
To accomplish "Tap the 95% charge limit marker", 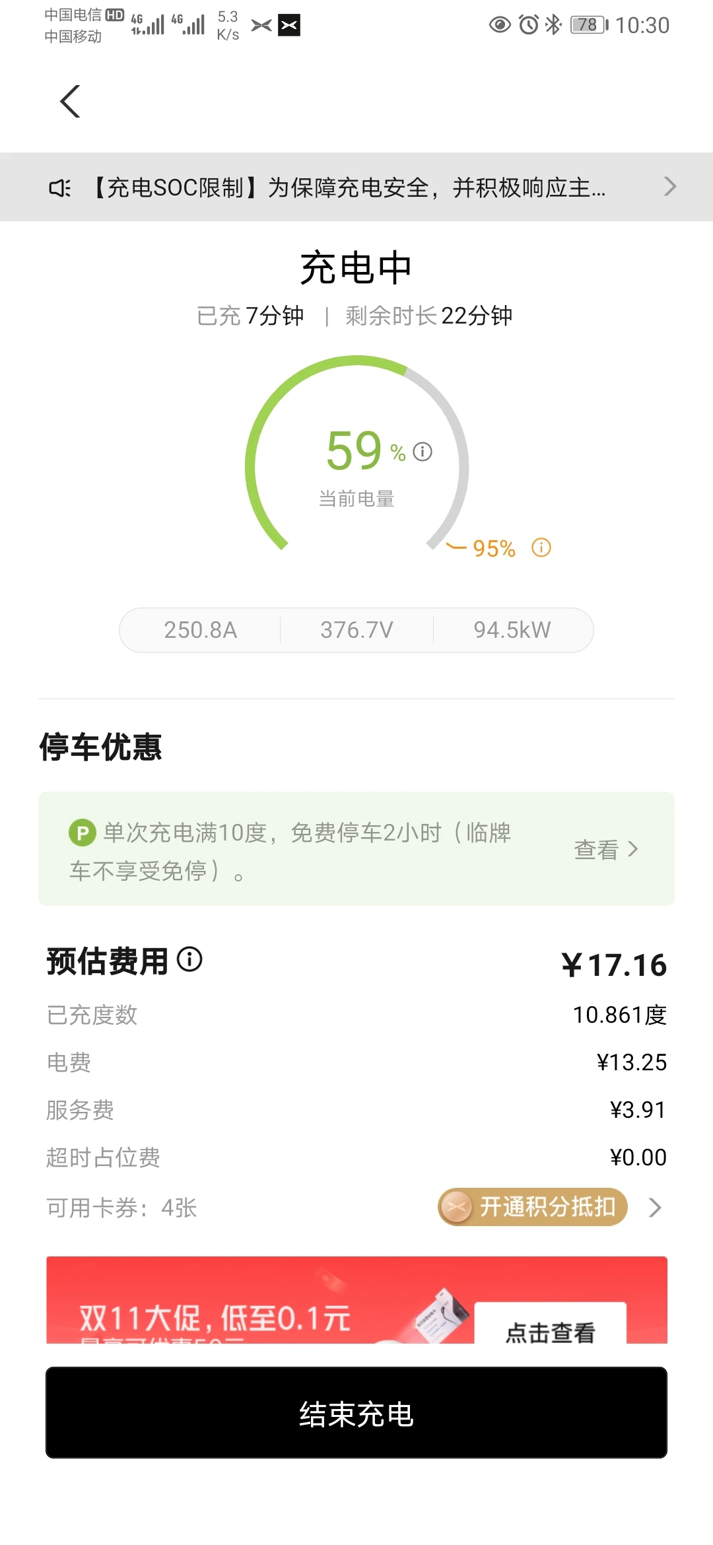I will [x=494, y=548].
